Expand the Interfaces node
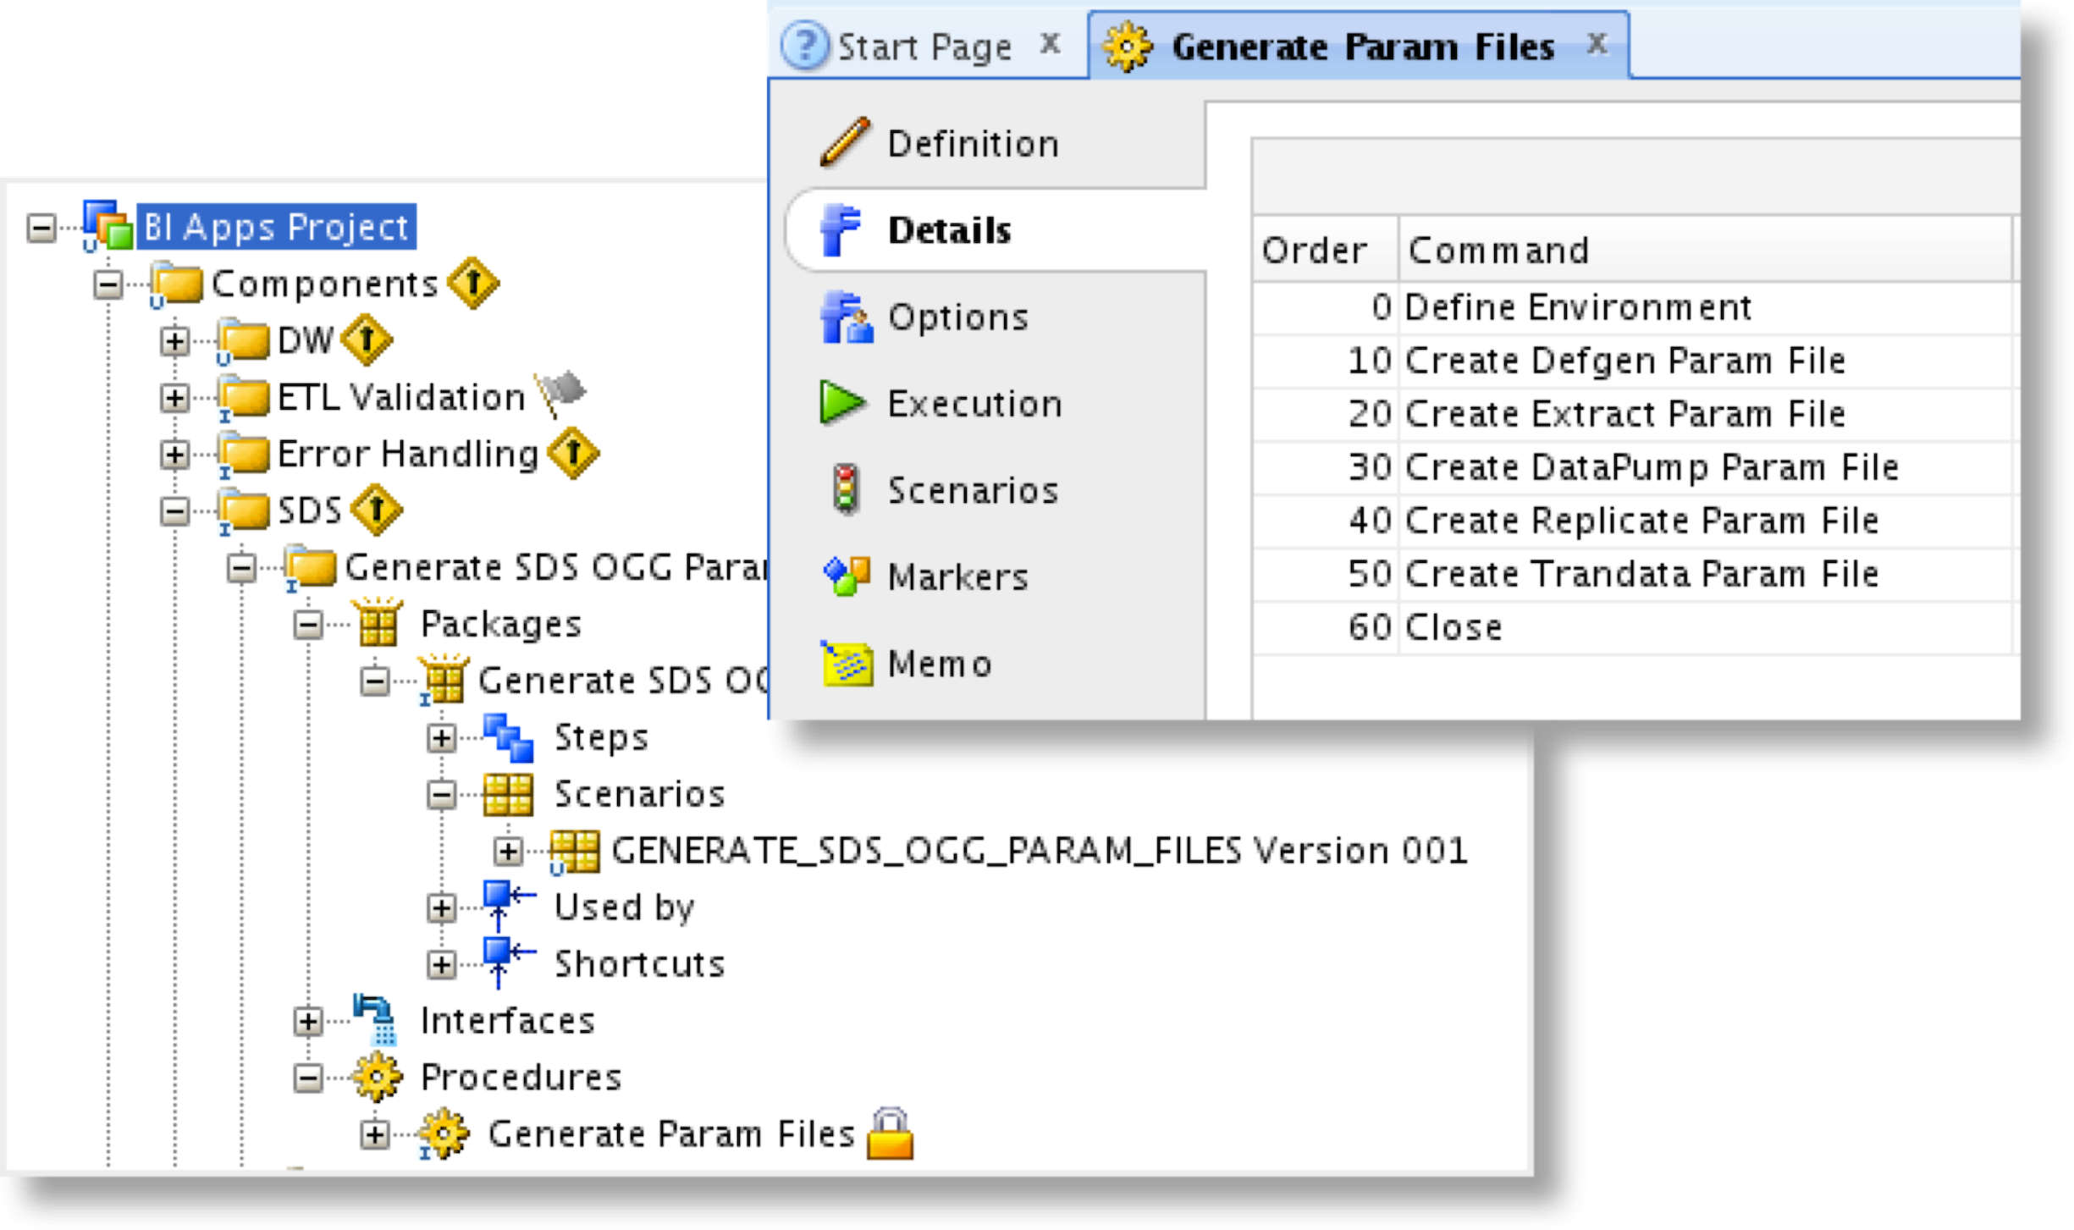The height and width of the screenshot is (1230, 2074). (x=308, y=1022)
